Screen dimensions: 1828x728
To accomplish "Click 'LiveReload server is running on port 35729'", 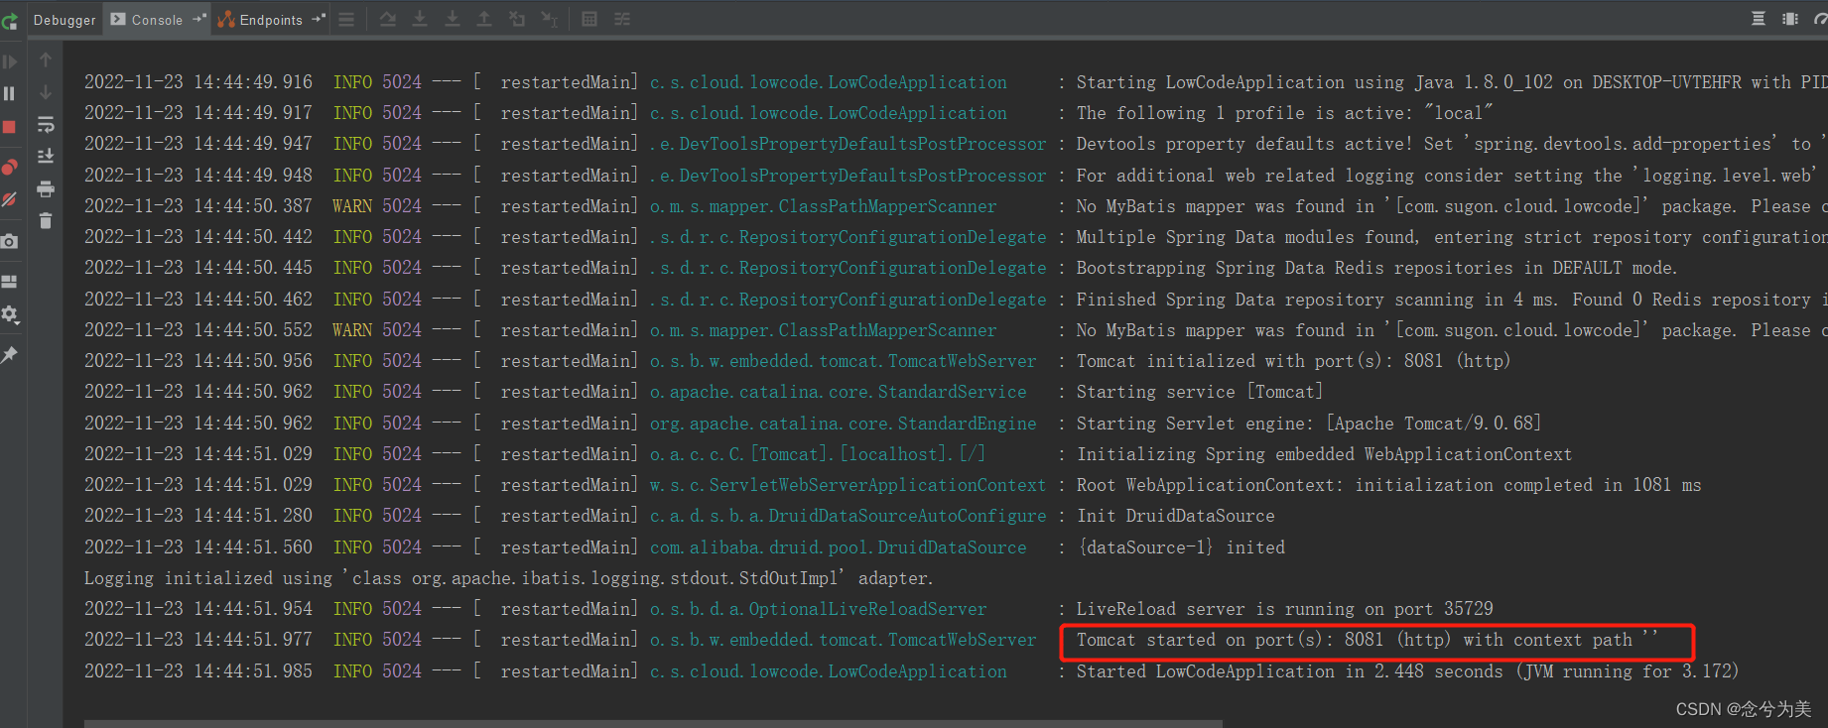I will tap(1284, 609).
